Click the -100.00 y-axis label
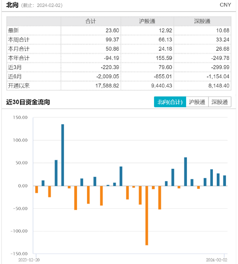The width and height of the screenshot is (238, 264). pos(19,231)
